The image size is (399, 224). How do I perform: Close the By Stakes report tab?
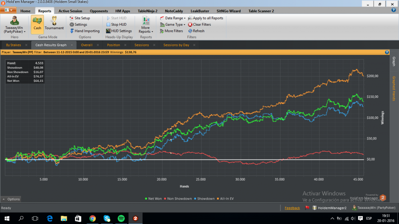coord(26,45)
